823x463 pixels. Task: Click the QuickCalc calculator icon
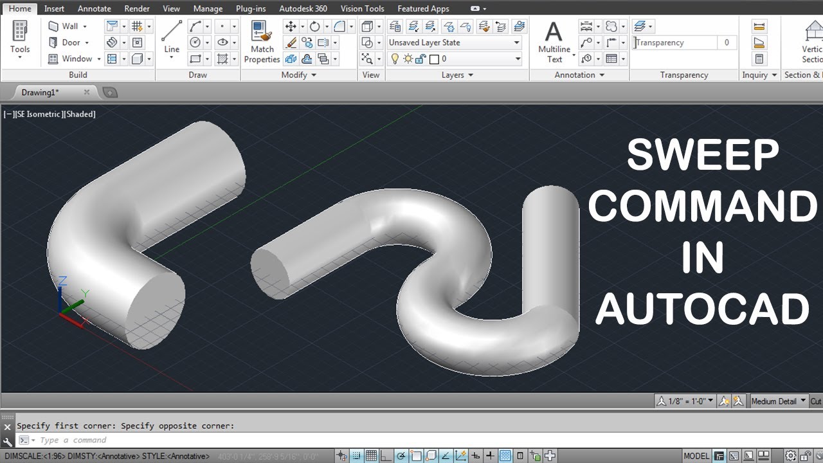[759, 59]
